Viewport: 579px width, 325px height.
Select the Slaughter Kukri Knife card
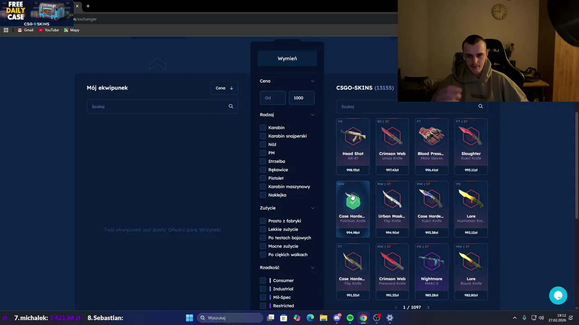click(471, 146)
